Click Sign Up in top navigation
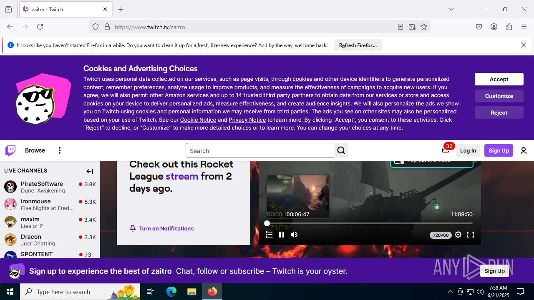Screen dimensions: 534x300 pyautogui.click(x=499, y=150)
